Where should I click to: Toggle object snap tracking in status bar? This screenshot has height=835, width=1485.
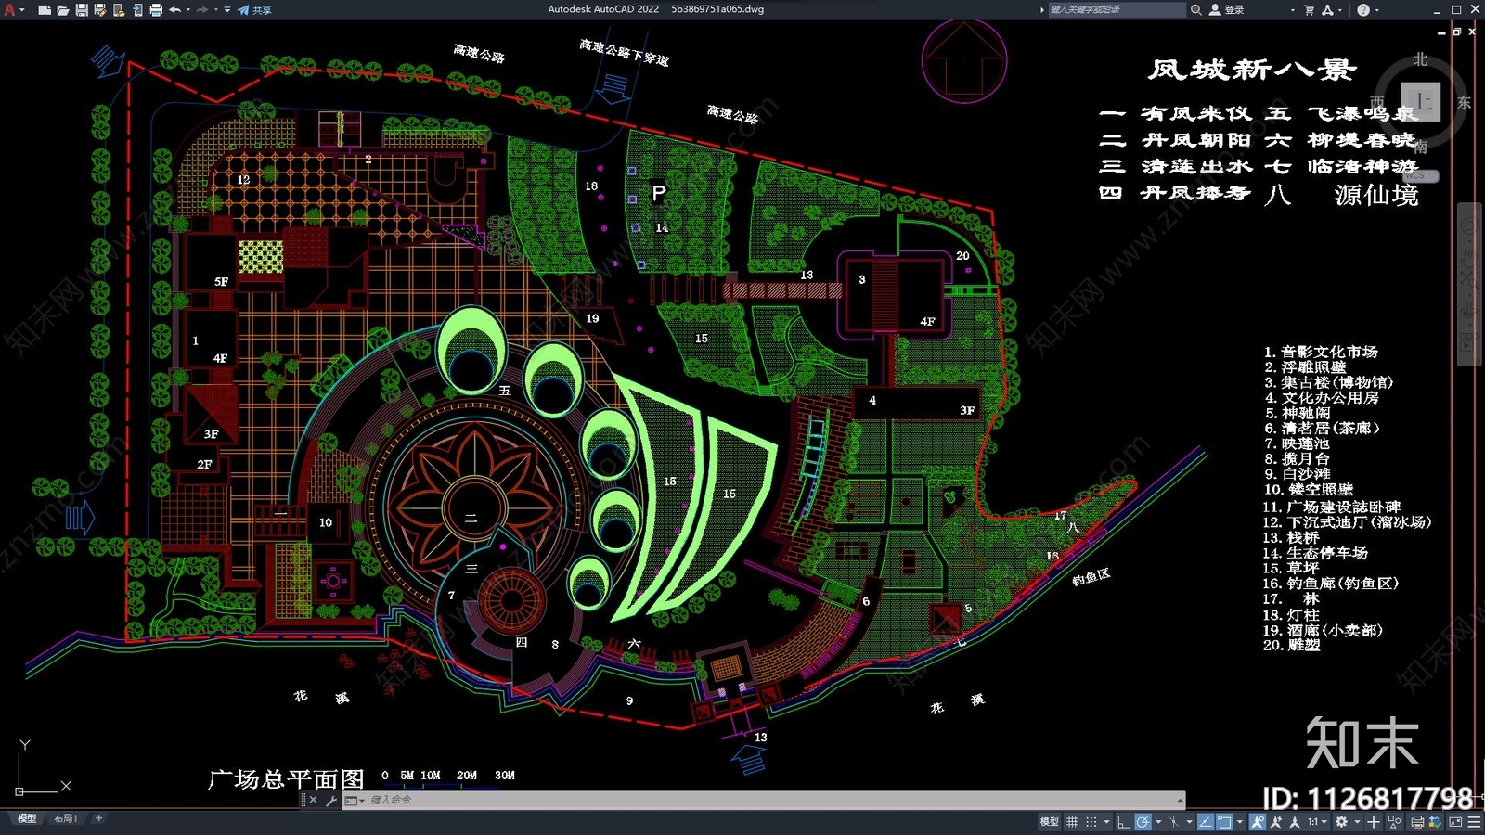(1205, 821)
